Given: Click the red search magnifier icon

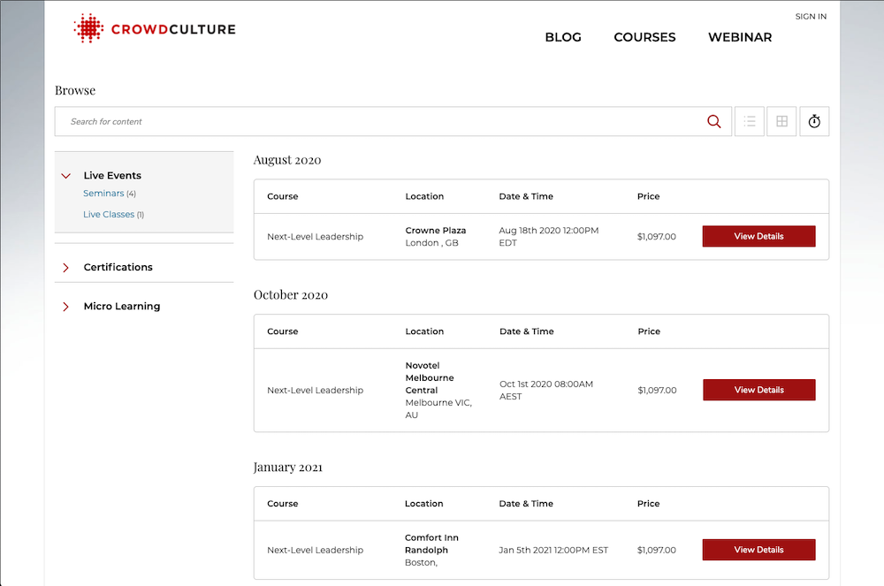Looking at the screenshot, I should [713, 121].
